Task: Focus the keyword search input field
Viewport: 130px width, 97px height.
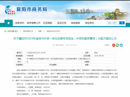Action: click(x=113, y=23)
